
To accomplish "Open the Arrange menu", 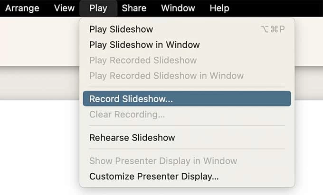I will pyautogui.click(x=22, y=8).
